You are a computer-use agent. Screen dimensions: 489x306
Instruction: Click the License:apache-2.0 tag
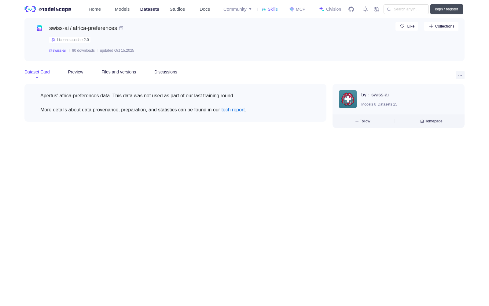(x=70, y=40)
